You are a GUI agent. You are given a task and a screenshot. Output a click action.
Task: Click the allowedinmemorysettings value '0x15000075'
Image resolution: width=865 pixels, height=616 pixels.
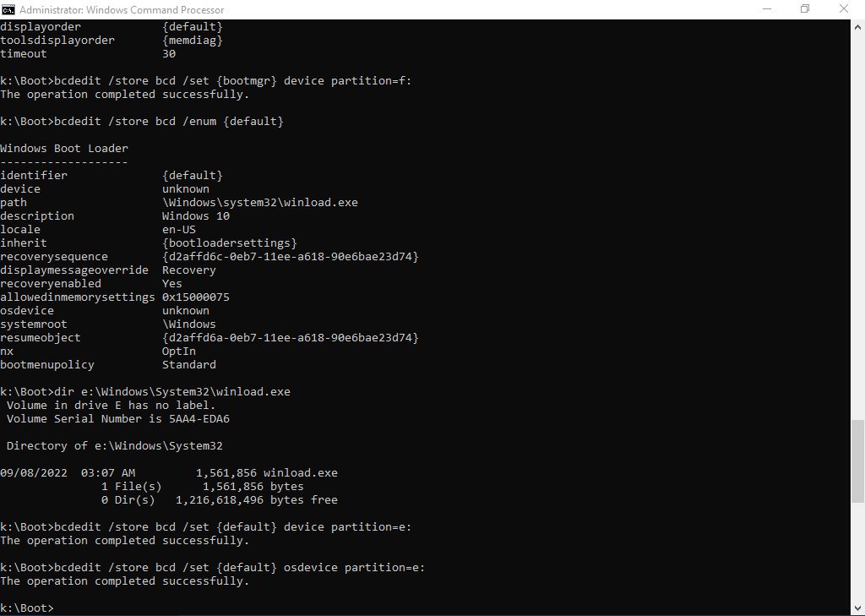pyautogui.click(x=196, y=297)
